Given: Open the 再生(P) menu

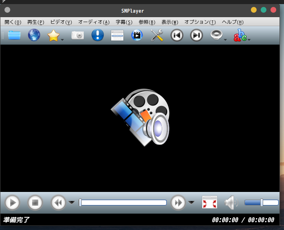Looking at the screenshot, I should click(36, 22).
